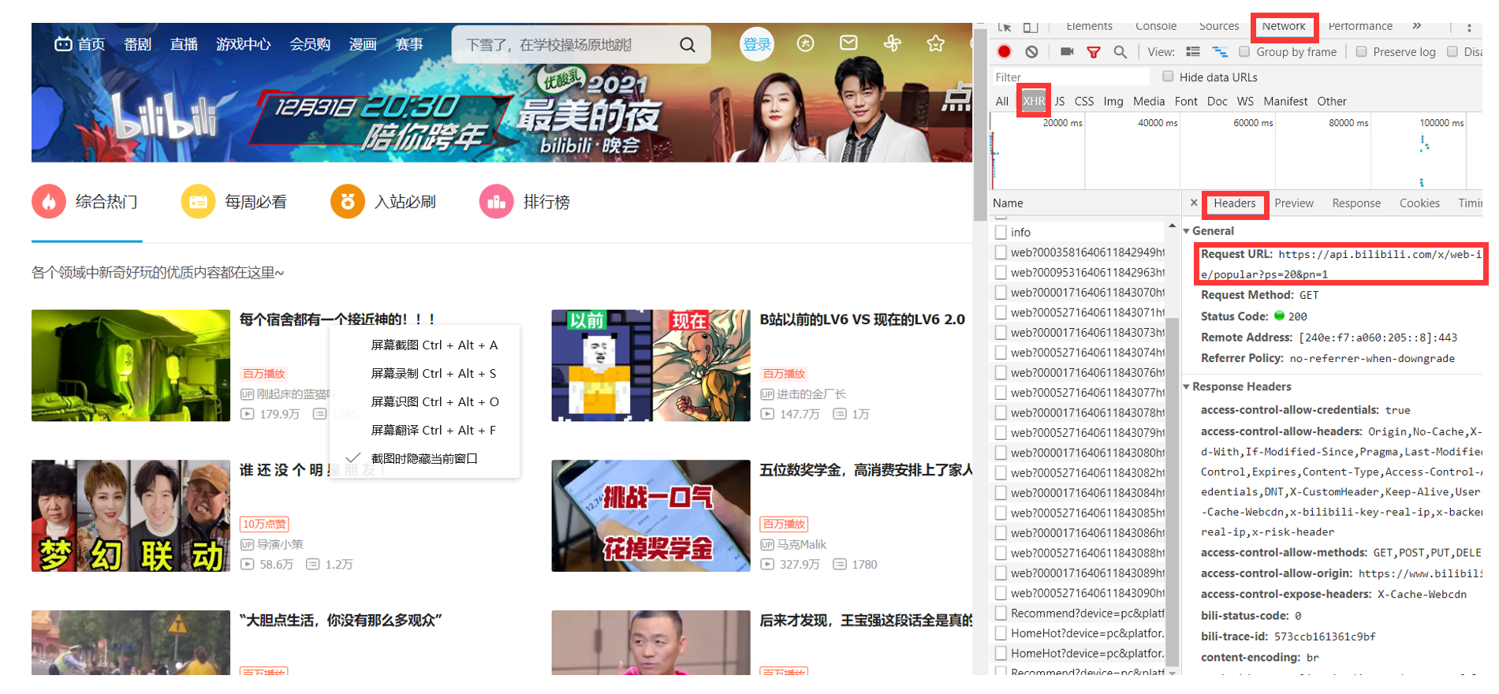Open the 大会员 circle icon in header
1499x694 pixels.
pyautogui.click(x=805, y=43)
